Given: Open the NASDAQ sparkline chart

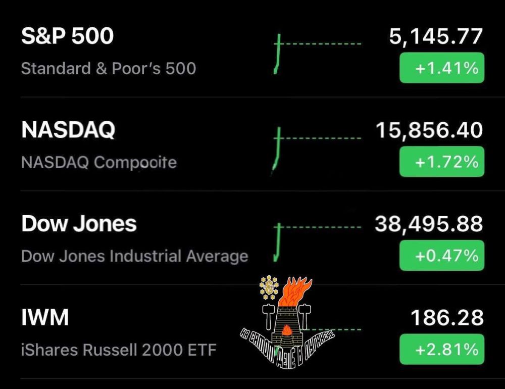Looking at the screenshot, I should [x=317, y=147].
